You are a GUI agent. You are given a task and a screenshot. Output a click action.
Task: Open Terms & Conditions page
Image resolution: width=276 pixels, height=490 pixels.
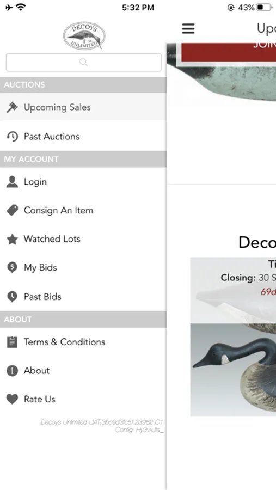83,342
